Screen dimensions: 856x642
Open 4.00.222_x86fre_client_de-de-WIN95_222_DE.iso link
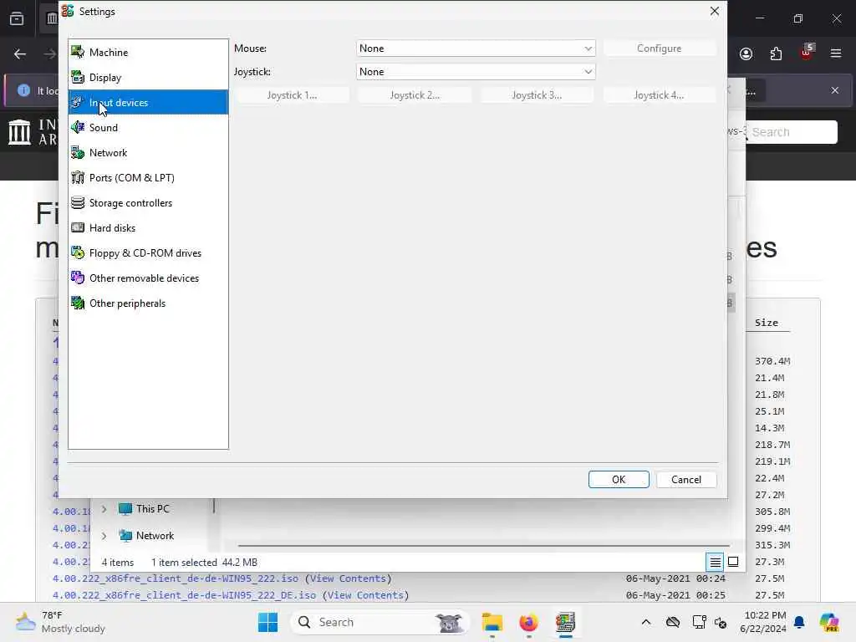[x=184, y=595]
